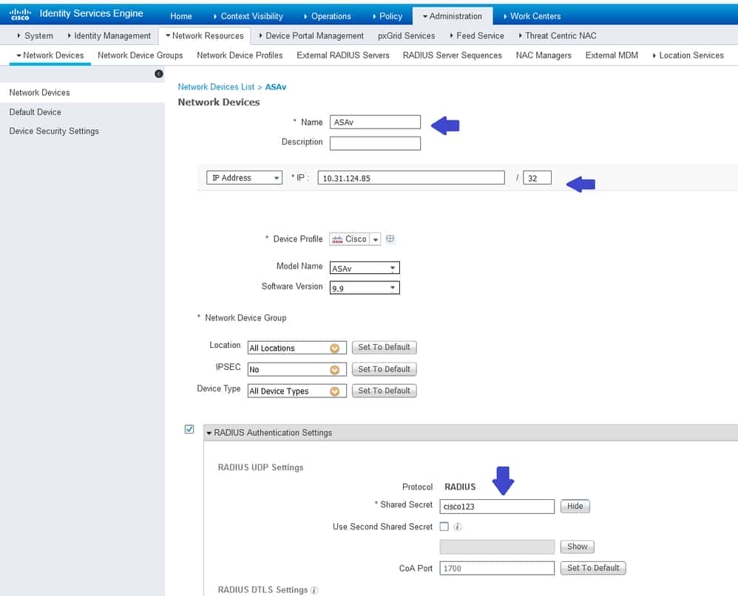Image resolution: width=738 pixels, height=596 pixels.
Task: Set Location to default
Action: (384, 347)
